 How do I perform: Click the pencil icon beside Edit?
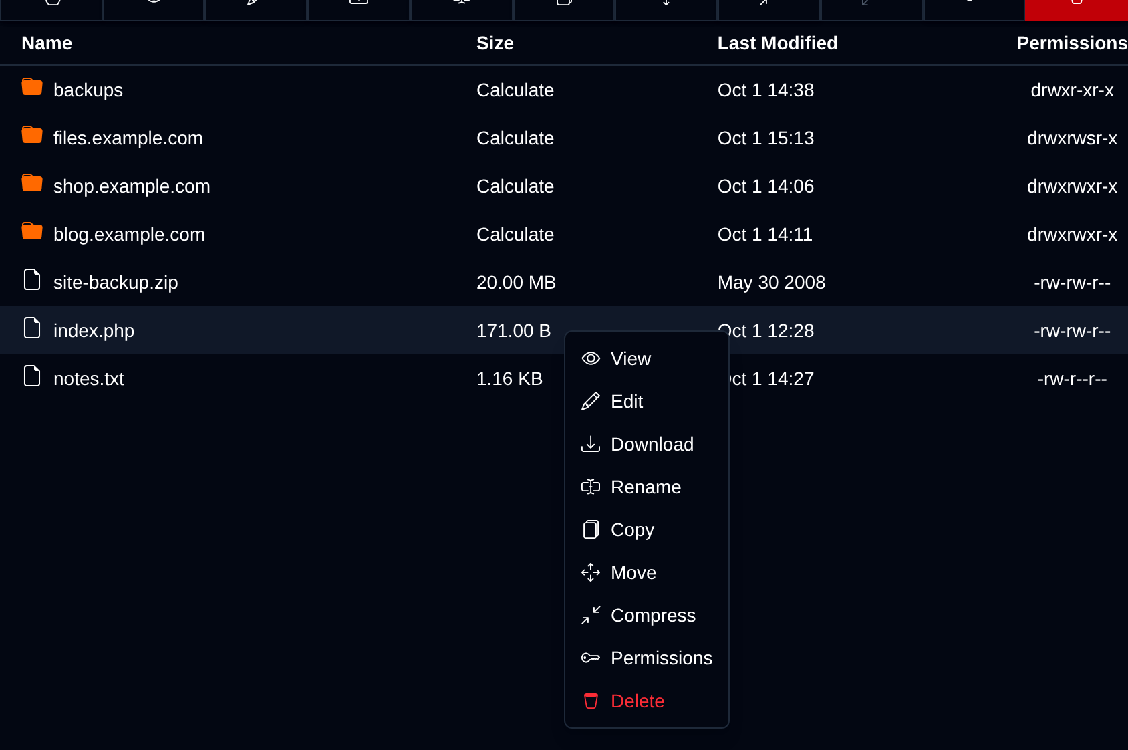tap(591, 401)
